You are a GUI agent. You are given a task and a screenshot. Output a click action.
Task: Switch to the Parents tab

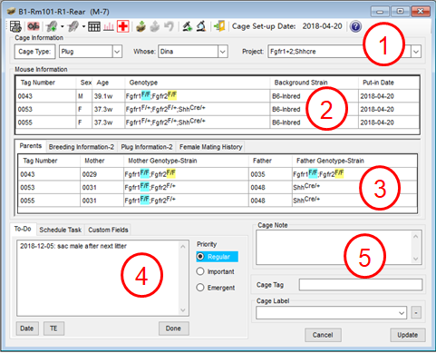click(x=31, y=146)
